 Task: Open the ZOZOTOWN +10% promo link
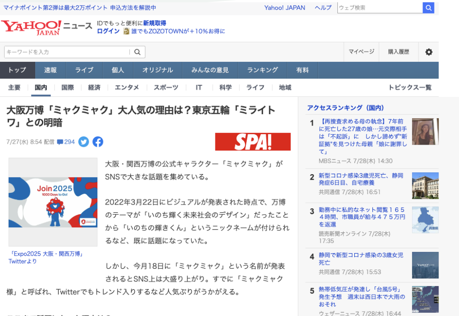[178, 31]
